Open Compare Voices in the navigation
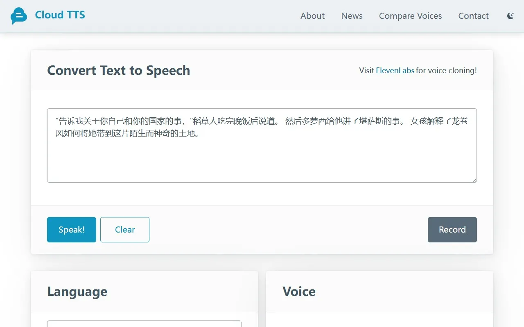 (x=410, y=16)
